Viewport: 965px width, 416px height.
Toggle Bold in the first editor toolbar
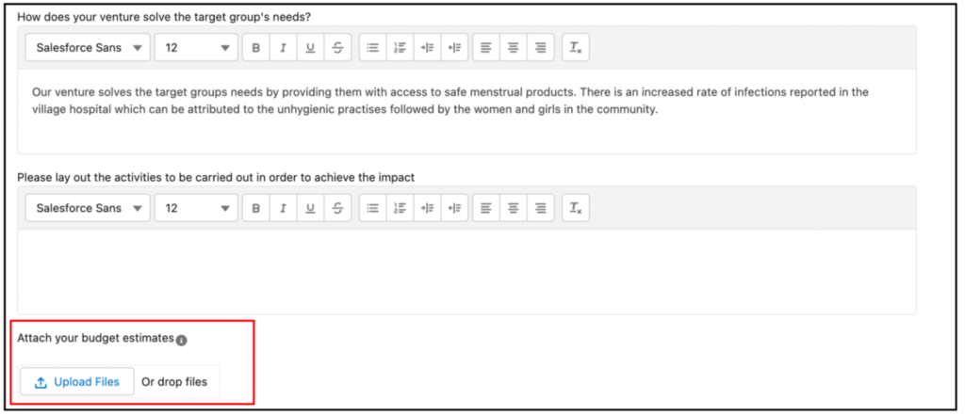click(256, 47)
